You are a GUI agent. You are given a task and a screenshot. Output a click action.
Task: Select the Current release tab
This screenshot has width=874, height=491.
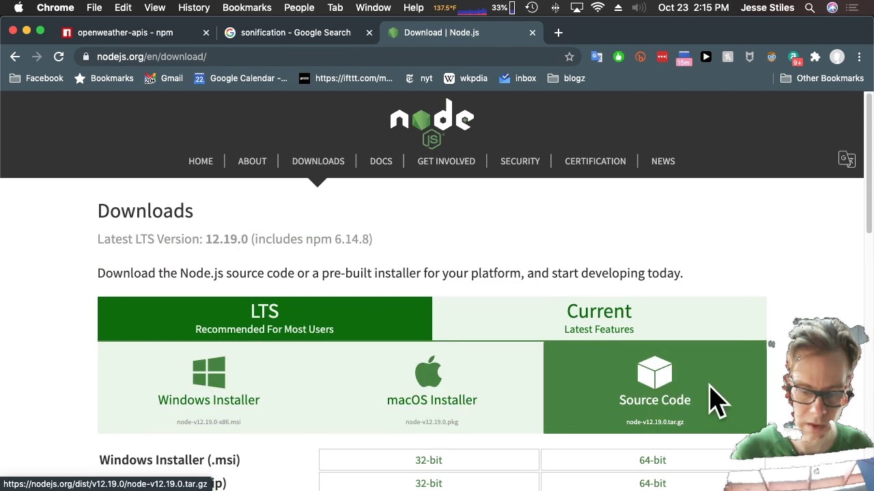[x=599, y=318]
